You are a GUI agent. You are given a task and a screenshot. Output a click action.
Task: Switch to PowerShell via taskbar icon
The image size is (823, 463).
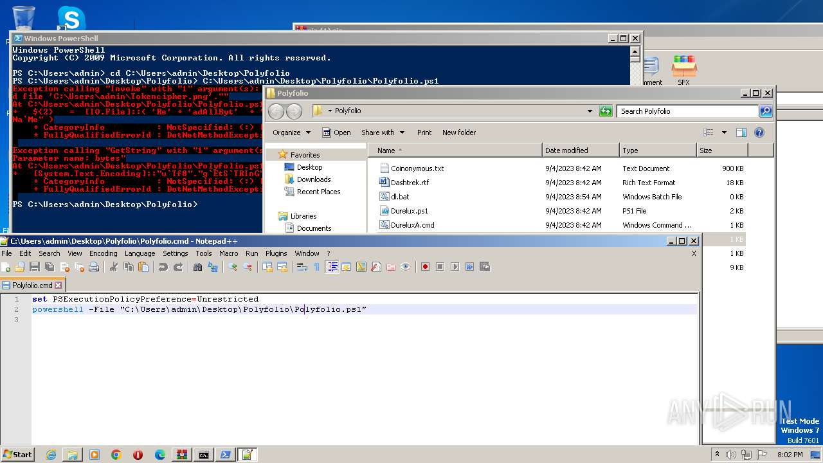[x=225, y=455]
